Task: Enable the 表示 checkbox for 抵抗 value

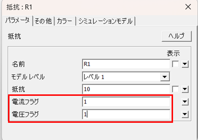Action: point(176,90)
